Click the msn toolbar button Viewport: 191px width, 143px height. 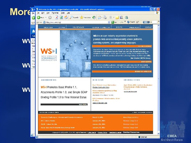146,22
